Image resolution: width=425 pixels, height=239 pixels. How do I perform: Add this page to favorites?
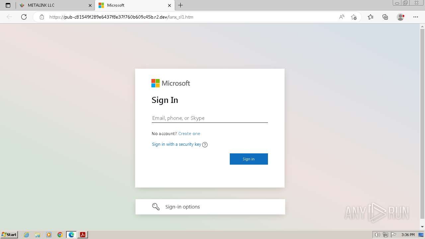[x=354, y=17]
